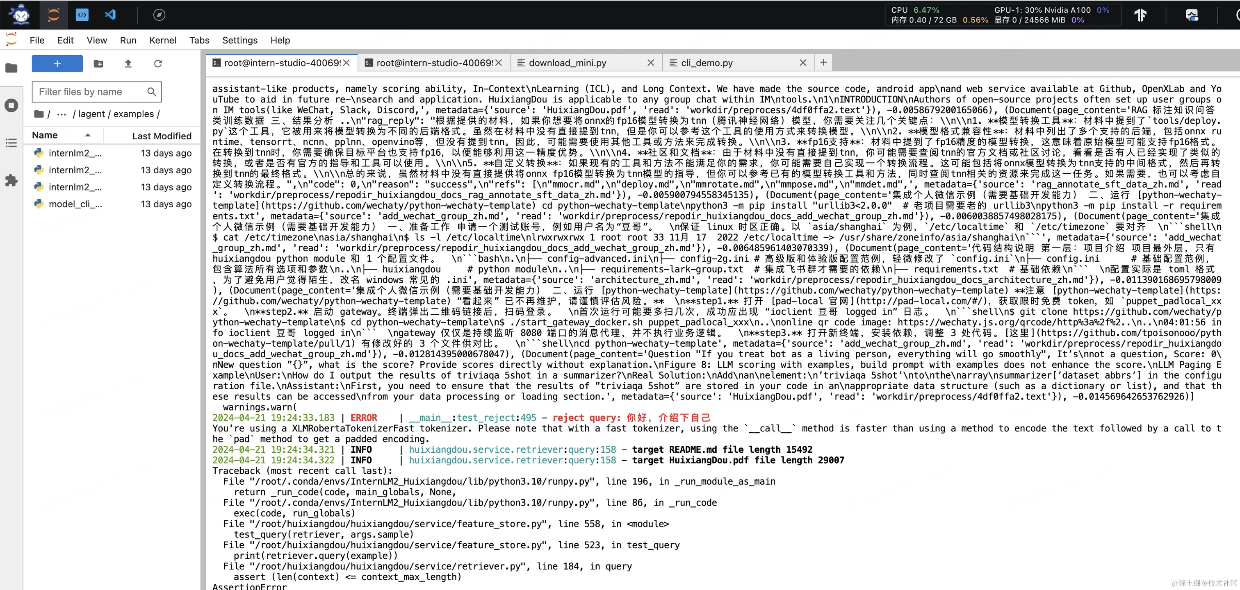Click the new launcher plus button
Screen dimensions: 1240x590
57,64
